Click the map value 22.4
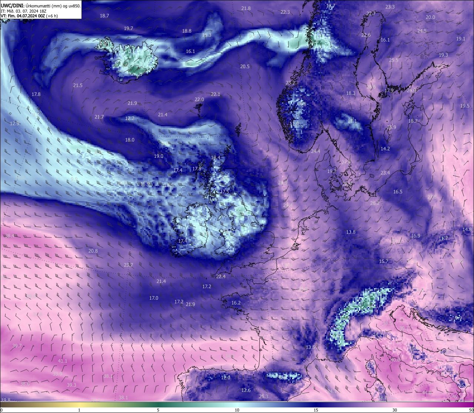The width and height of the screenshot is (474, 413). coord(221,276)
